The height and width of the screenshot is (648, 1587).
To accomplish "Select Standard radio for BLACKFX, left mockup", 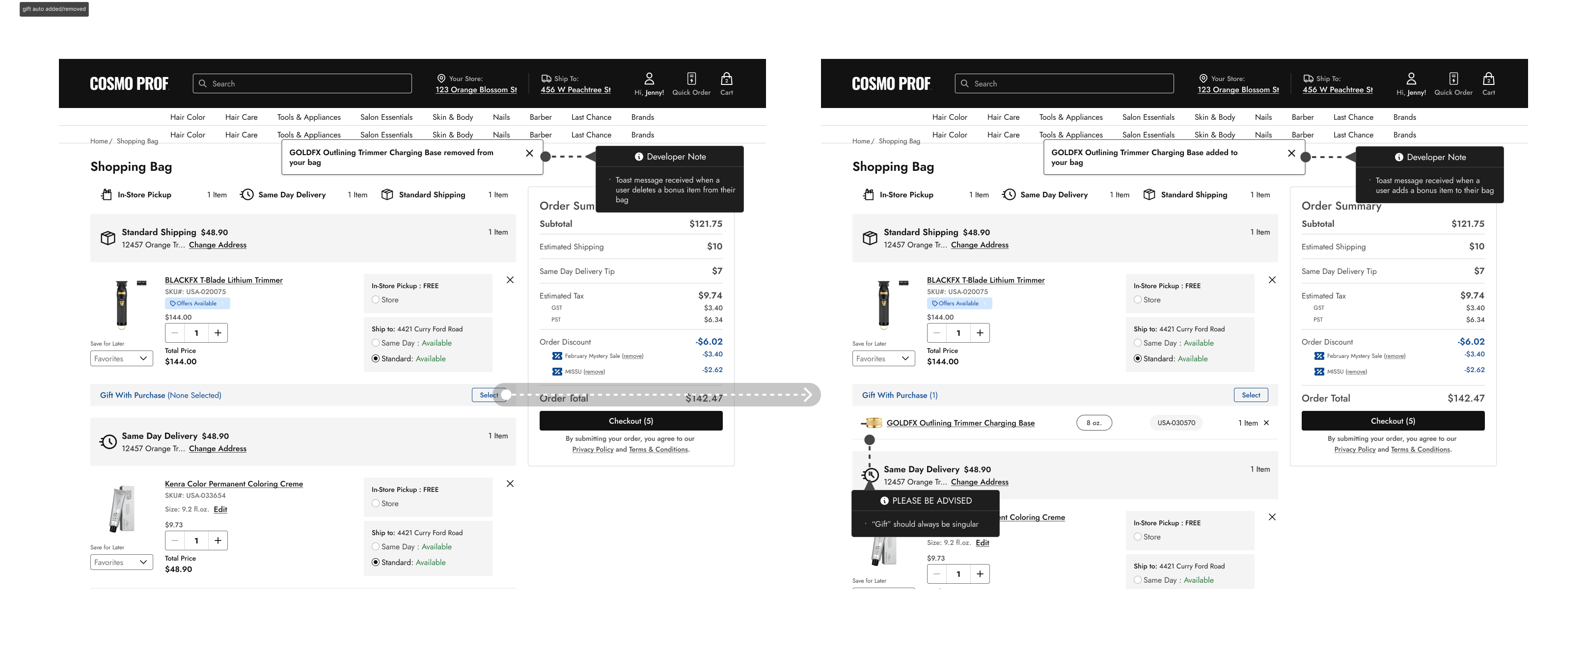I will coord(375,359).
